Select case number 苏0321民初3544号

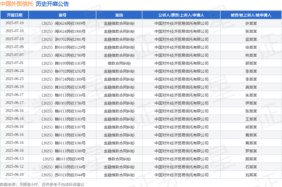(x=70, y=175)
